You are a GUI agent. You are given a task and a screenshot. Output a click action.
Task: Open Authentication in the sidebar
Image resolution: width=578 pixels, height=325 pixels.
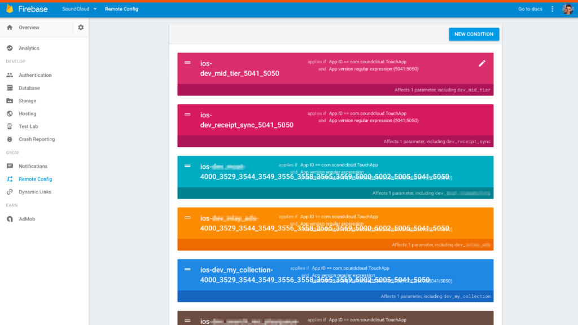pos(35,75)
